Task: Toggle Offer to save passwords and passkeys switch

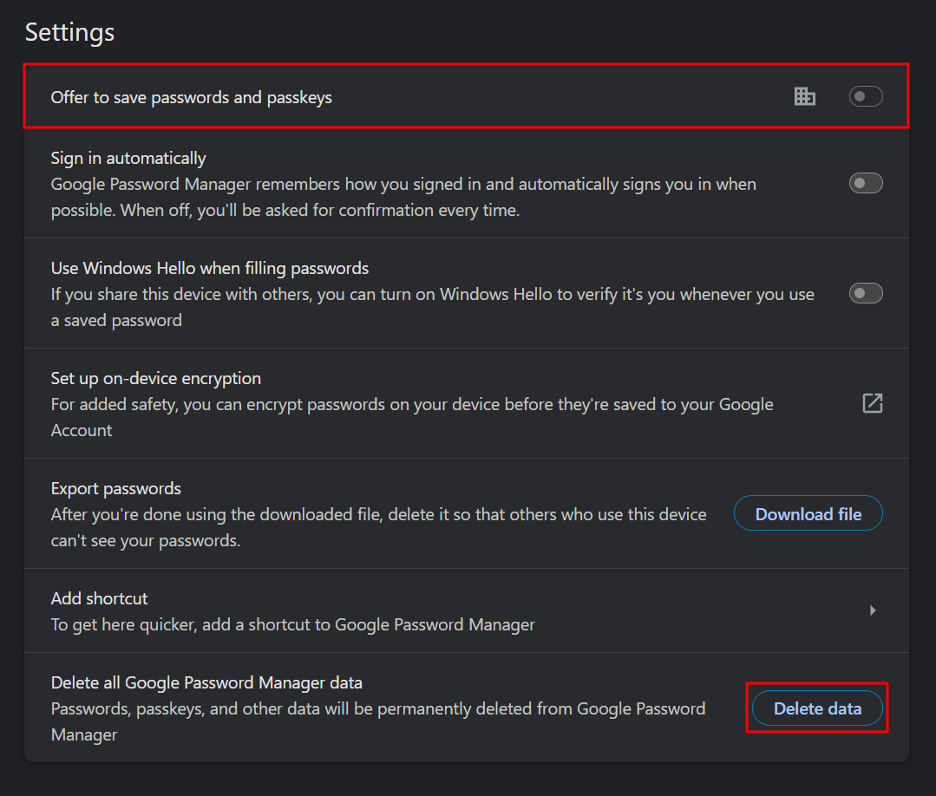Action: click(865, 96)
